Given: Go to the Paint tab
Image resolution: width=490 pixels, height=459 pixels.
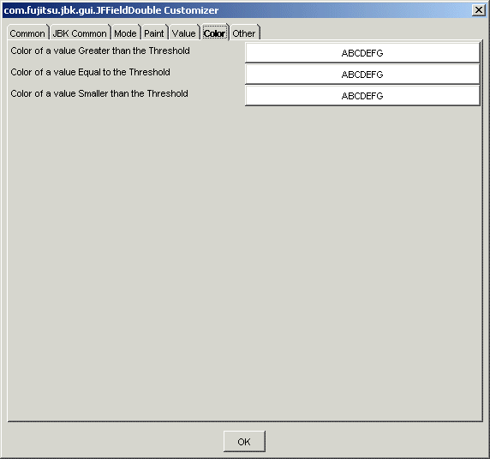Looking at the screenshot, I should (154, 33).
